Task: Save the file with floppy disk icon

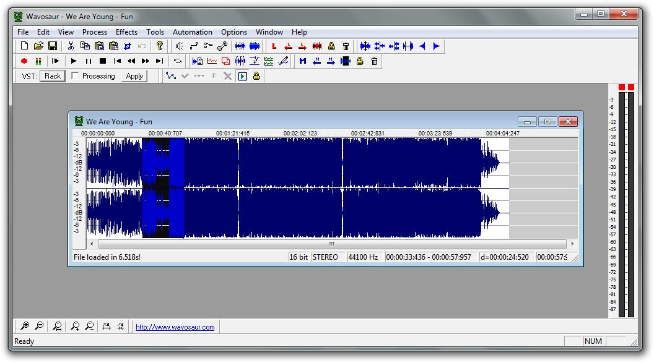Action: (53, 46)
